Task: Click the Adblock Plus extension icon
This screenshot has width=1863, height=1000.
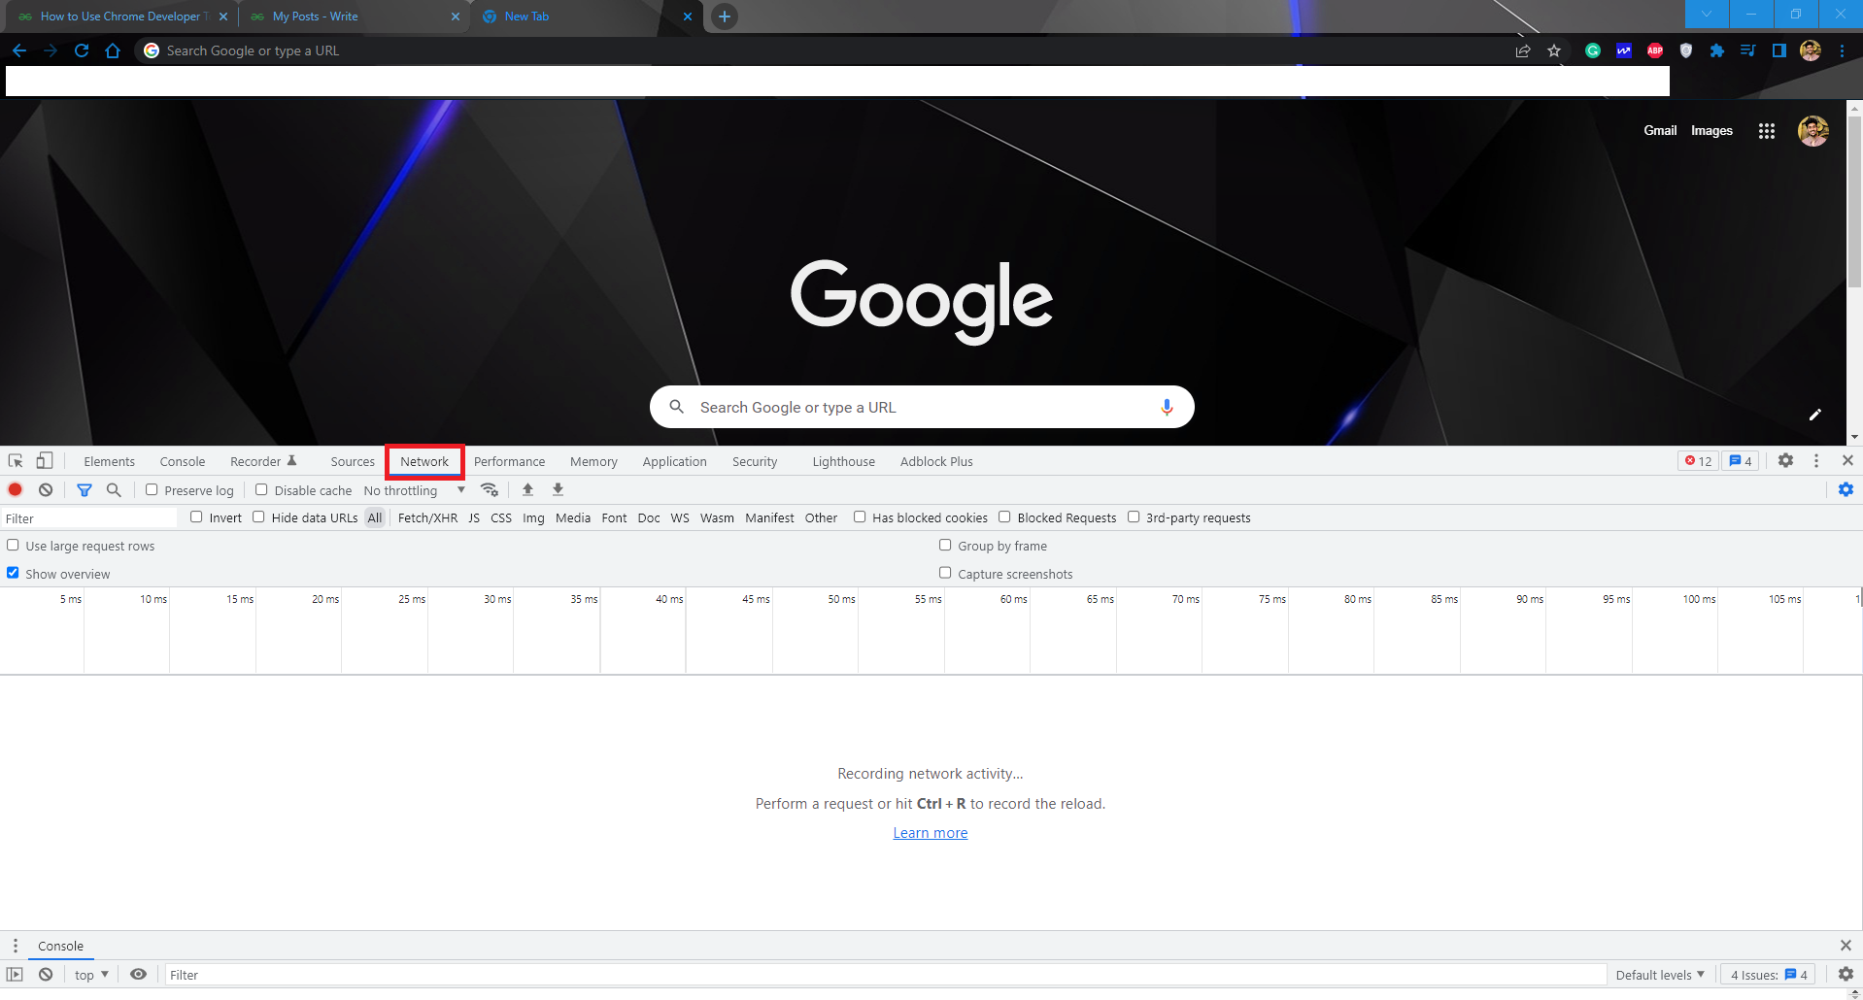Action: pos(1655,50)
